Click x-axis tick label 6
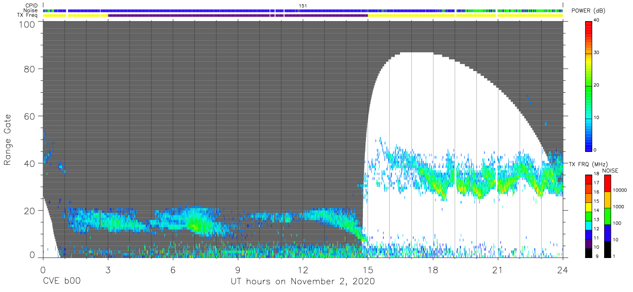 point(173,269)
